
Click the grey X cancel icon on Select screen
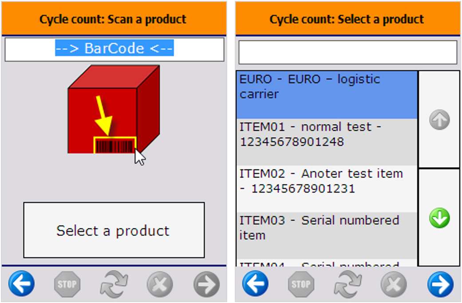pos(394,284)
